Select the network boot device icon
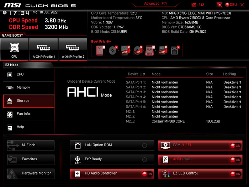 coord(175,51)
